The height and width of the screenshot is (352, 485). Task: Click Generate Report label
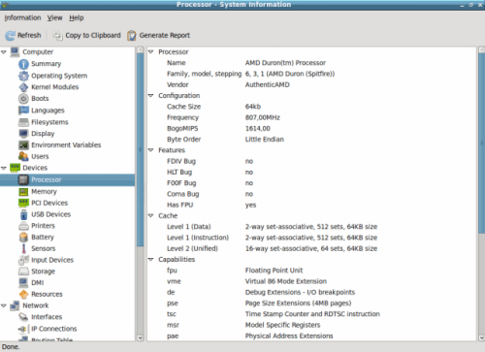[165, 35]
